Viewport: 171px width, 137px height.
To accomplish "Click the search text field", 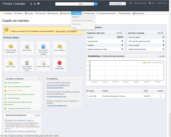I will tap(67, 4).
